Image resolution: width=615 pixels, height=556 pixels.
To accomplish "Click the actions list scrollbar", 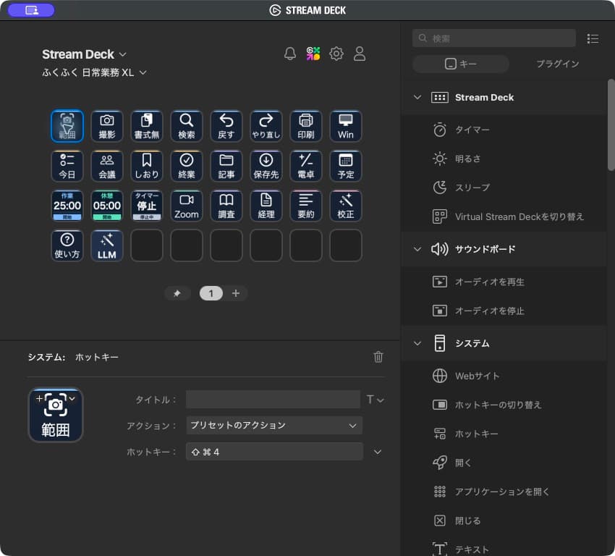I will coord(611,125).
